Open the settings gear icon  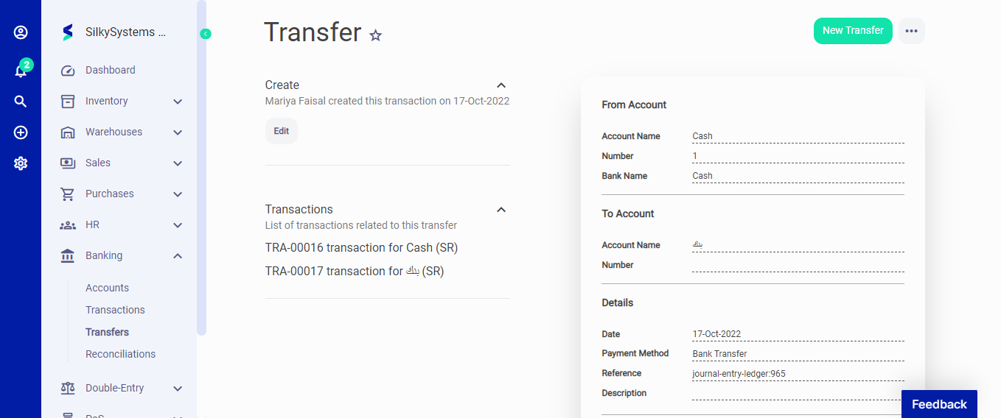[21, 163]
